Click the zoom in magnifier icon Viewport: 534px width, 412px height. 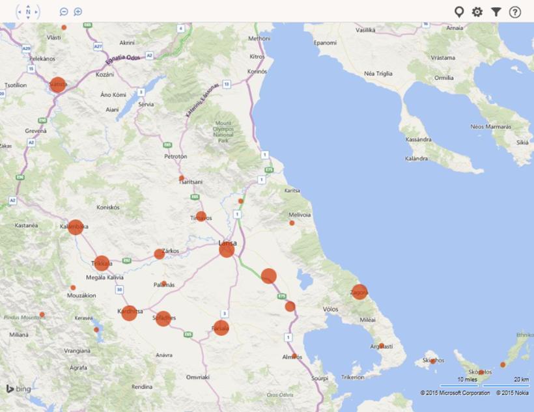[78, 12]
